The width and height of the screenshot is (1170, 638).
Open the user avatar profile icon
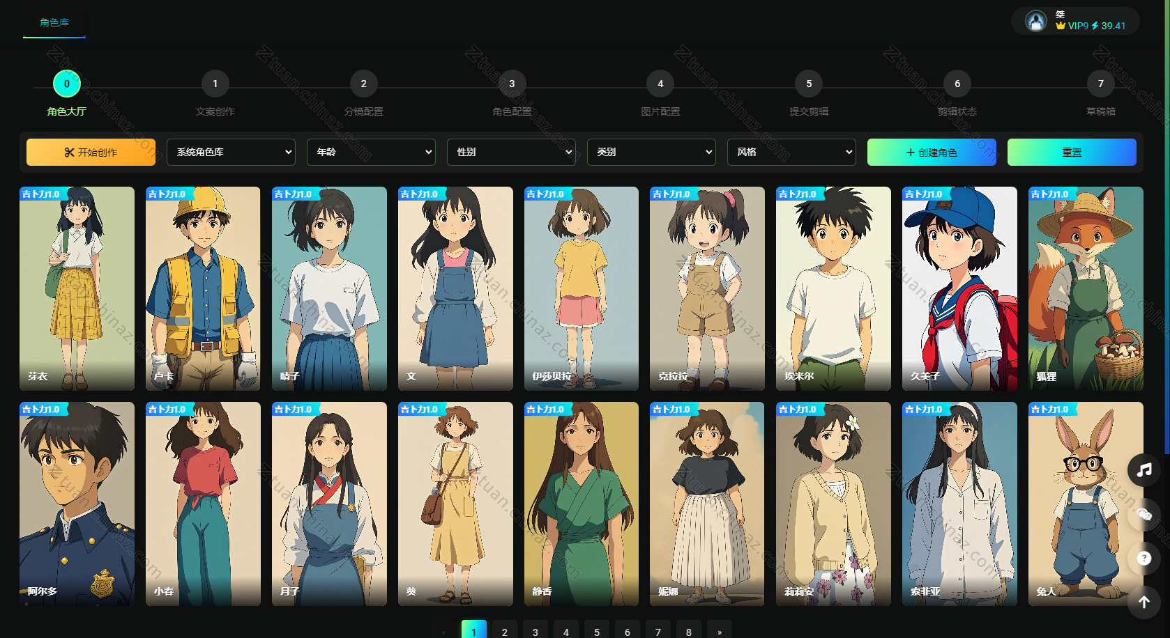[1036, 21]
